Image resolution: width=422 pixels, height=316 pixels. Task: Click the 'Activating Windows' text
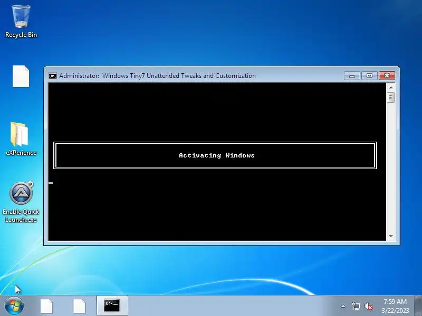click(x=217, y=155)
